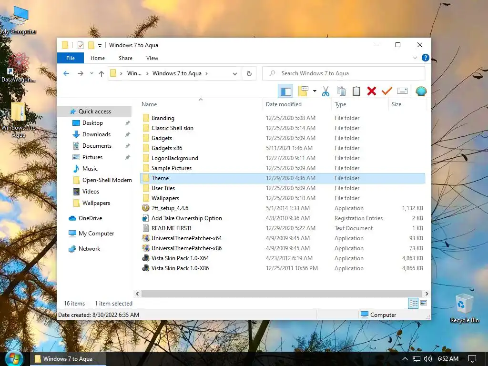Click the volume speaker tray icon

427,359
